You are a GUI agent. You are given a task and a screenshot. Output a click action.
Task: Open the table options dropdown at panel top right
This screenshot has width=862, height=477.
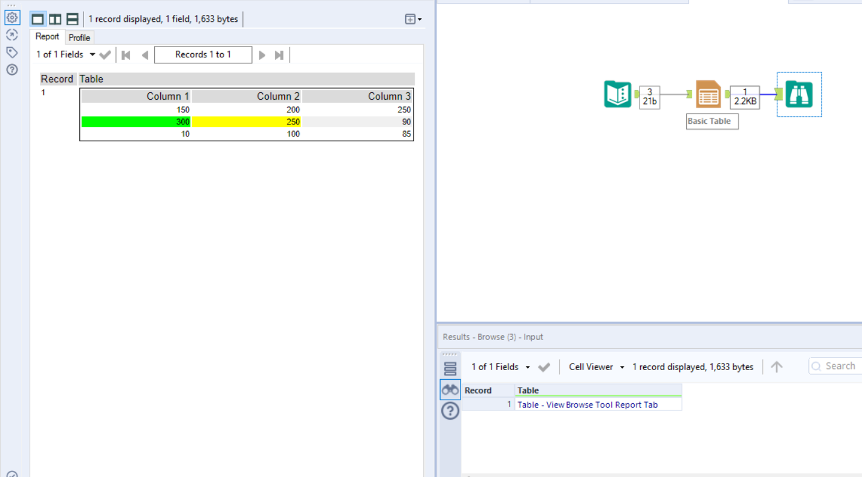[413, 19]
